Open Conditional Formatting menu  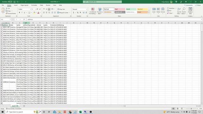[93, 11]
